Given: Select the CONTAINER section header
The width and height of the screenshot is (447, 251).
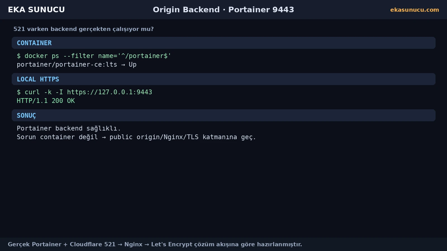Looking at the screenshot, I should click(223, 43).
